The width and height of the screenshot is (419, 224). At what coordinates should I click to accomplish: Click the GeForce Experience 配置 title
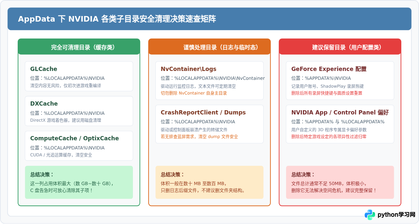[x=329, y=69]
